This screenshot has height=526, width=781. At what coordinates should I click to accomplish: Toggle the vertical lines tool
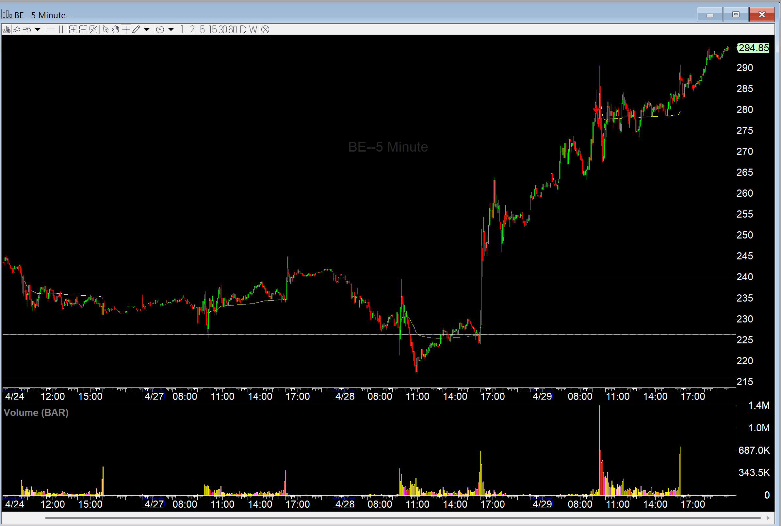[x=61, y=30]
